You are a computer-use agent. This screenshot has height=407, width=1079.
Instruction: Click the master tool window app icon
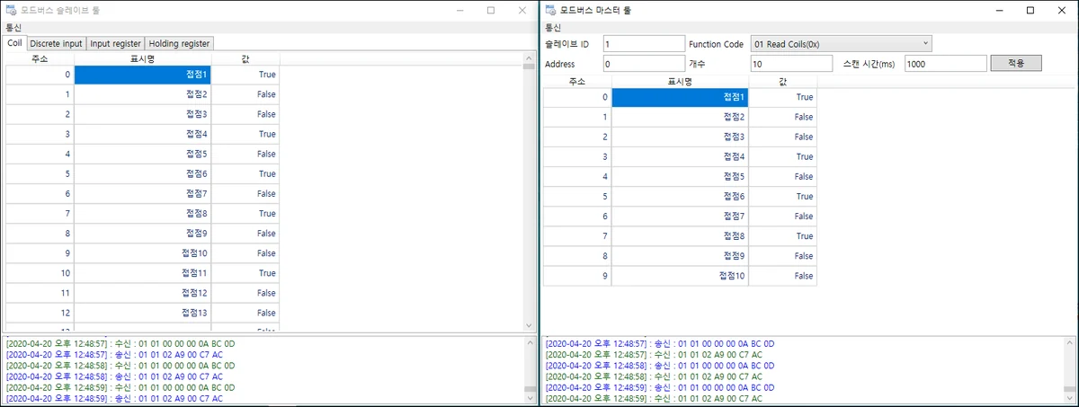pos(550,10)
